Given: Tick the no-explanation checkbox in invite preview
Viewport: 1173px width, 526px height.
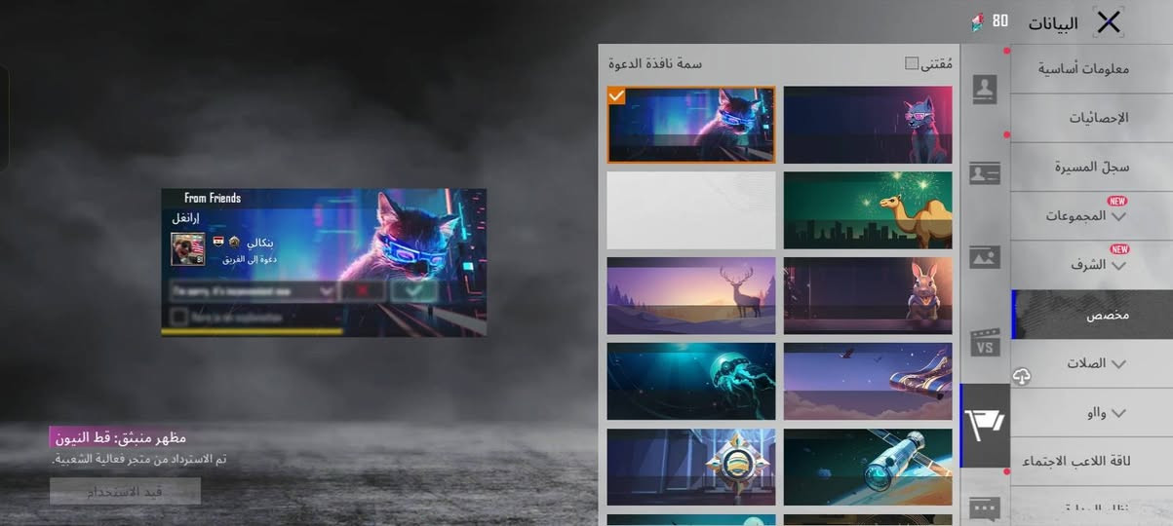Looking at the screenshot, I should (178, 316).
